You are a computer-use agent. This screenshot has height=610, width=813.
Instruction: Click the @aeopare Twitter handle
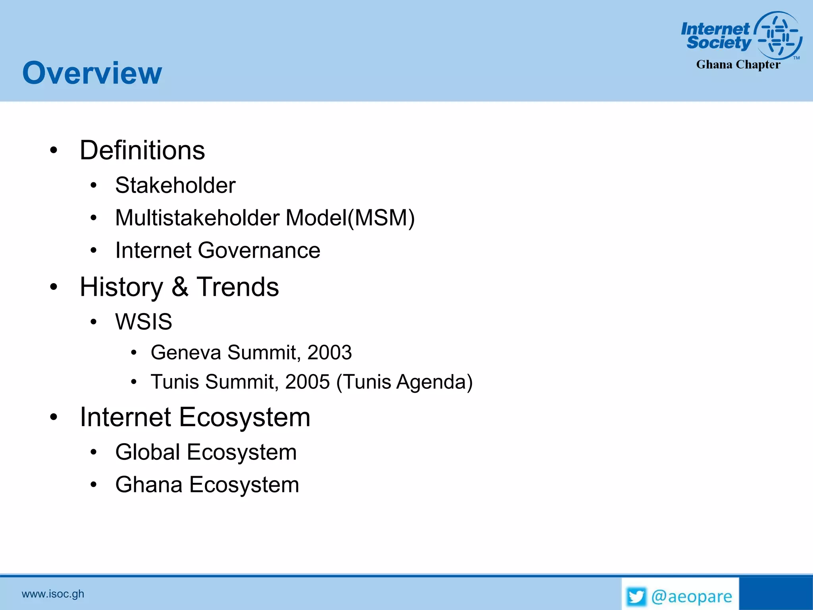(x=692, y=596)
